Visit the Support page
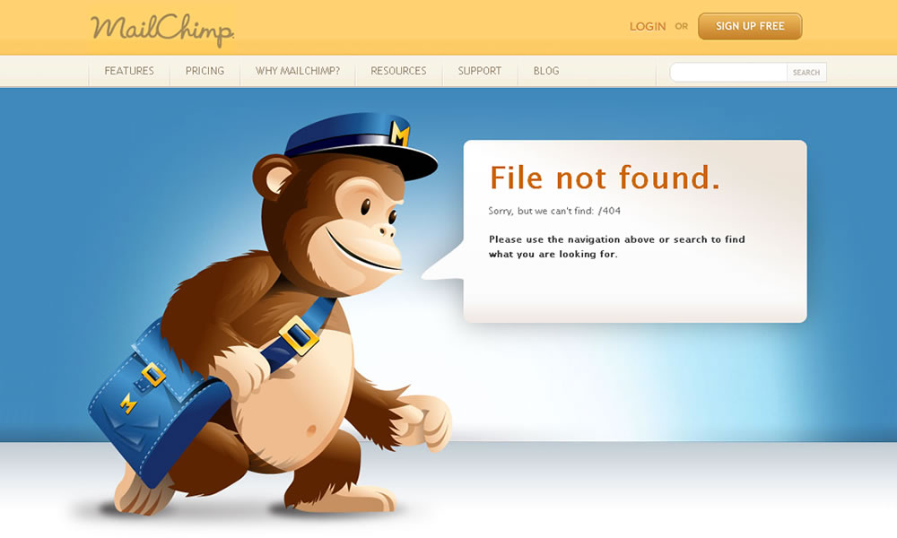The image size is (897, 538). click(x=479, y=71)
